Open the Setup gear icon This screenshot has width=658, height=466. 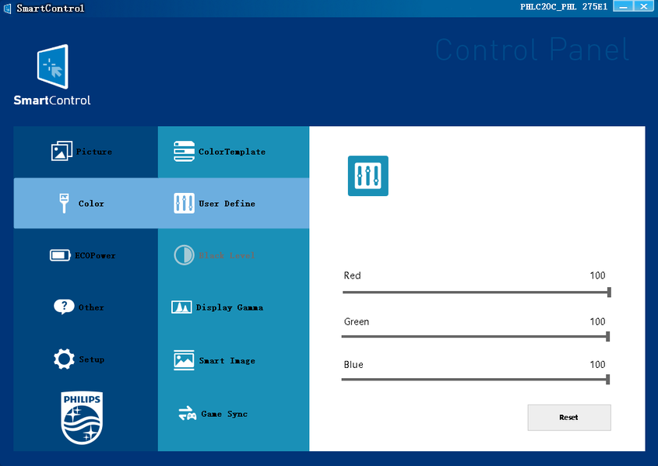click(64, 359)
